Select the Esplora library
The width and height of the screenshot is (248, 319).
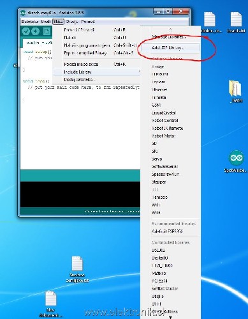point(159,82)
